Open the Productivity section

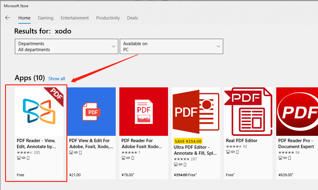[108, 18]
